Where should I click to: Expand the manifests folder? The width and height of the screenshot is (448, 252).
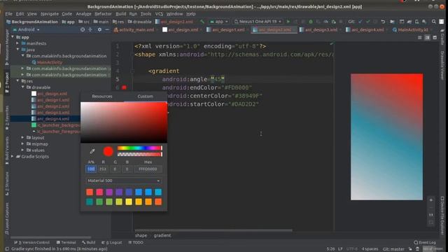17,43
